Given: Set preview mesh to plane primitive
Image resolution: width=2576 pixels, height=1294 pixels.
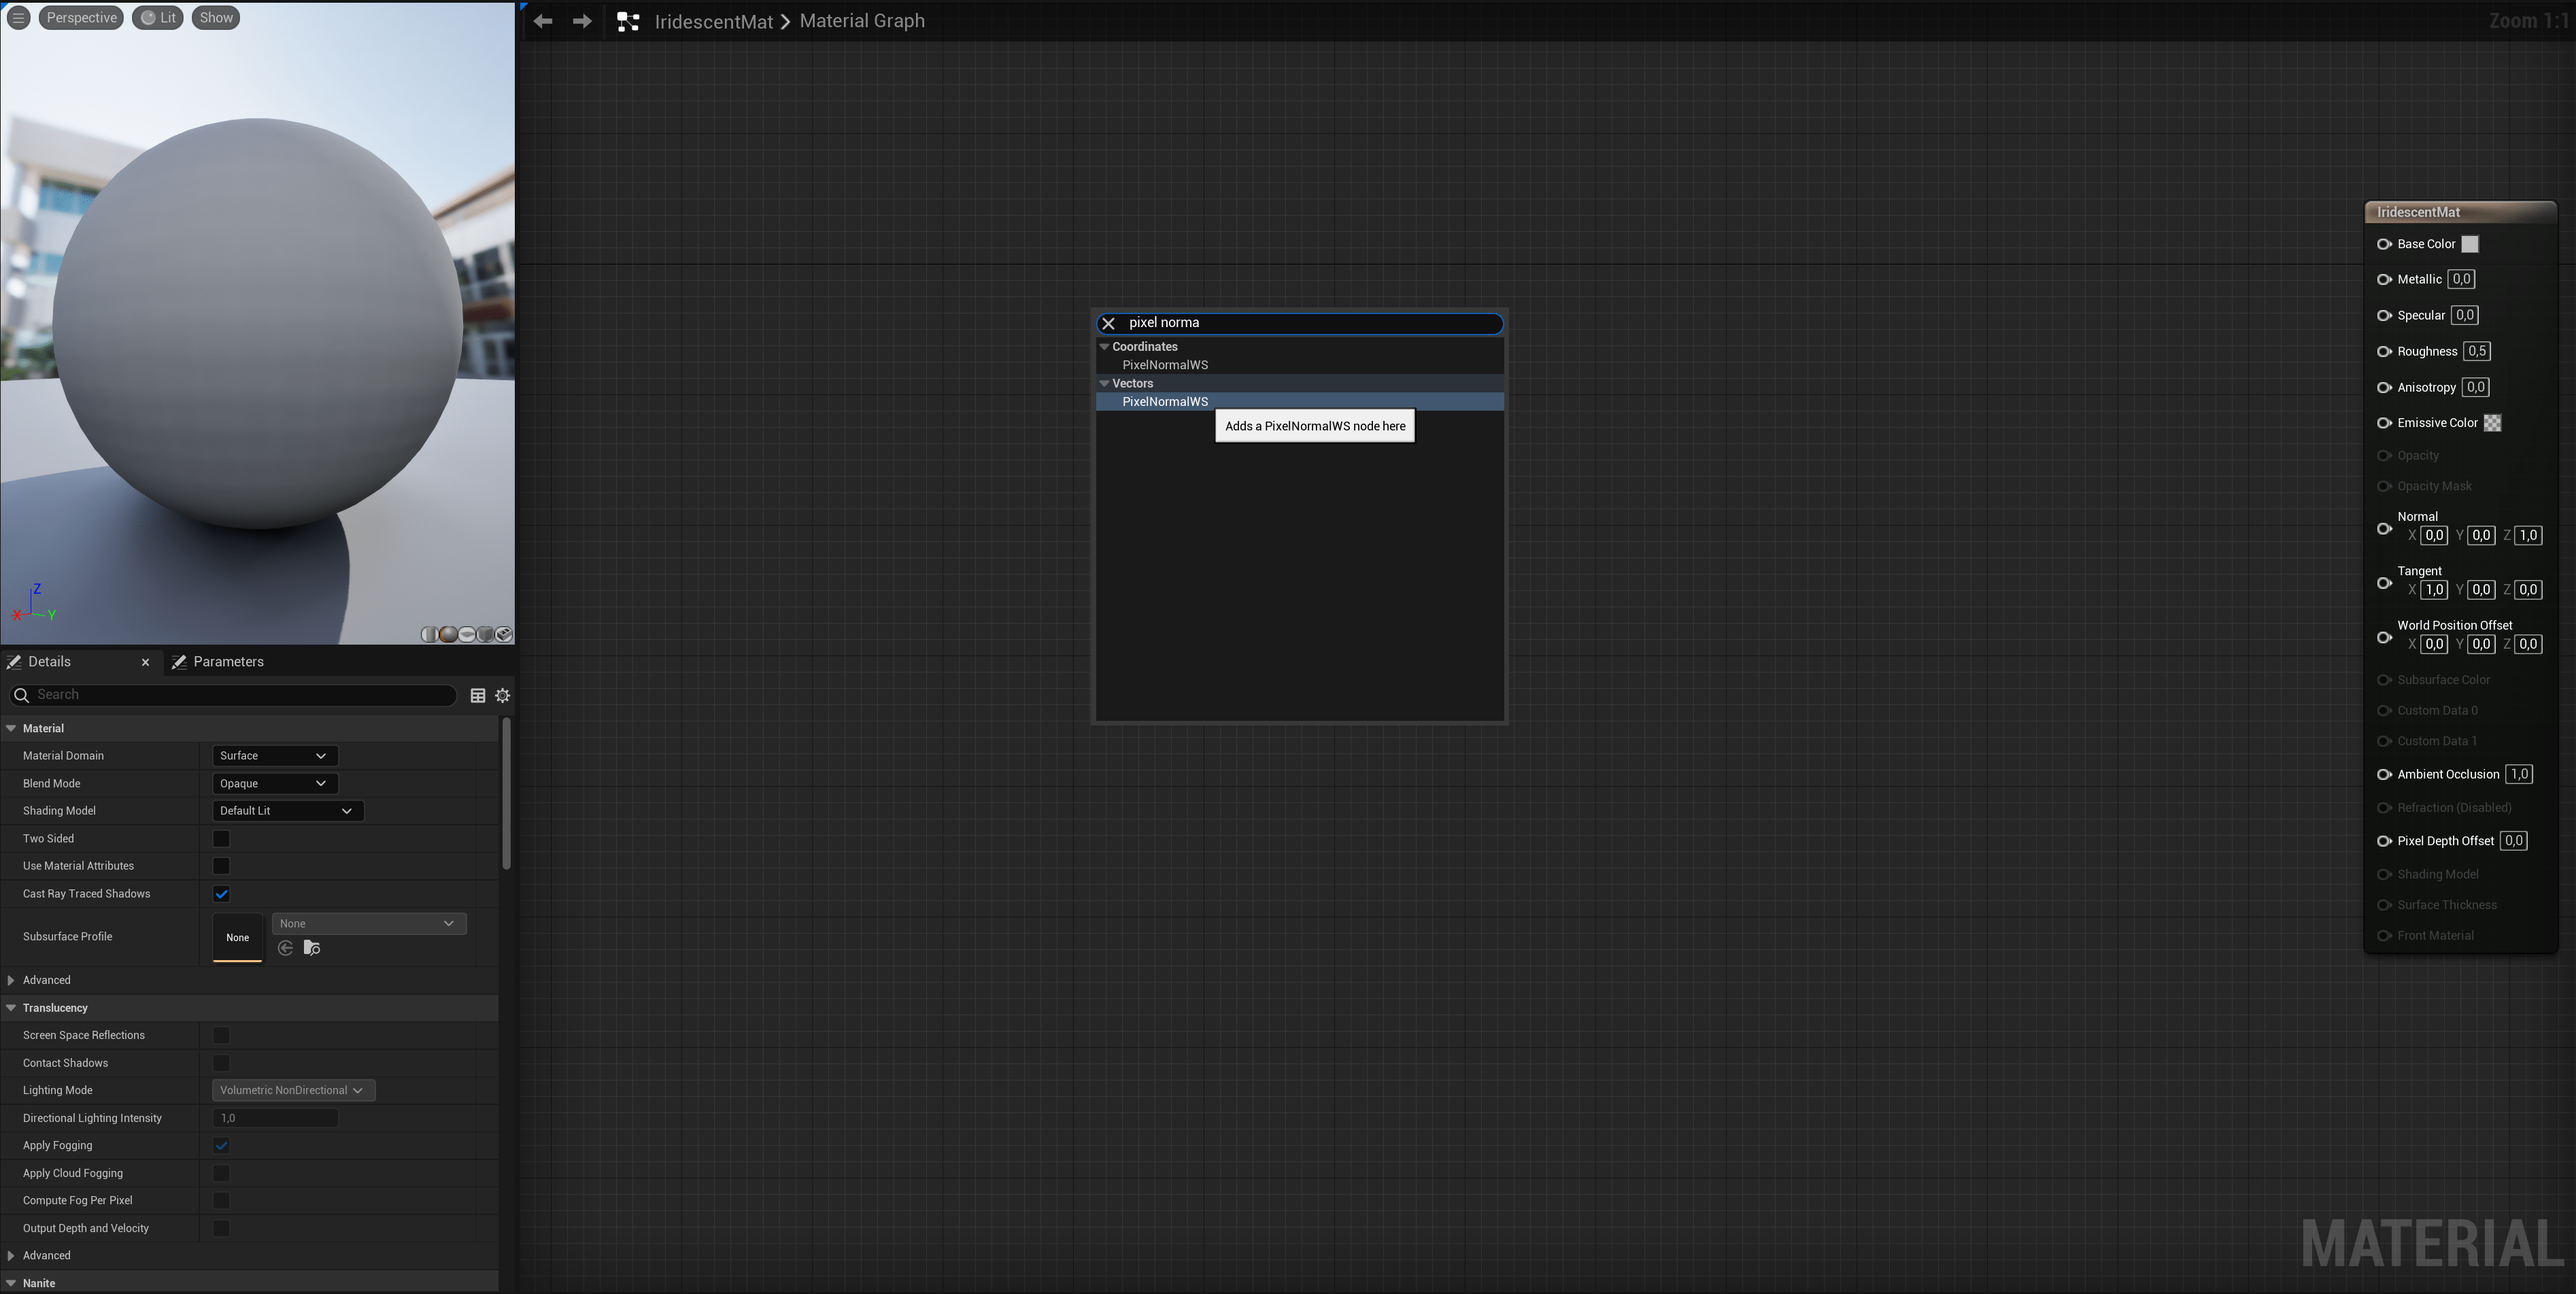Looking at the screenshot, I should tap(467, 635).
